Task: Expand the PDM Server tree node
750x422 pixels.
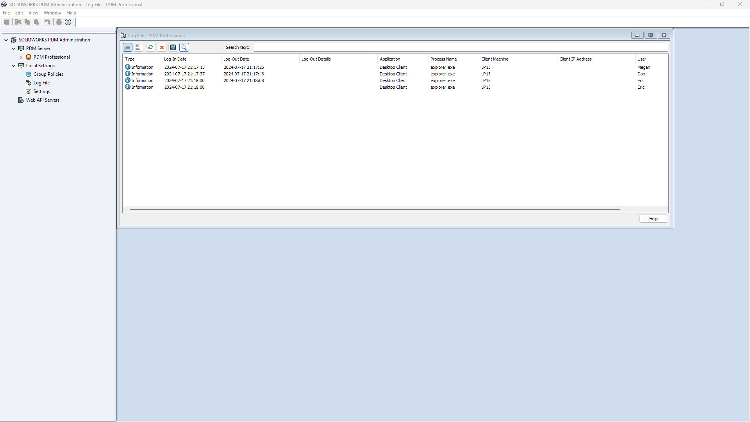Action: pos(13,48)
